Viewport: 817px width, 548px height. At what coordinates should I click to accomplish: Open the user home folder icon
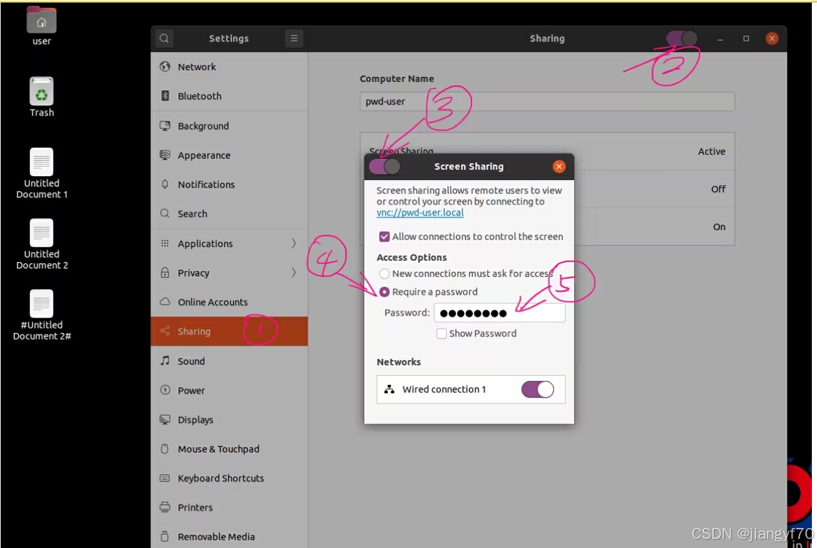(41, 20)
